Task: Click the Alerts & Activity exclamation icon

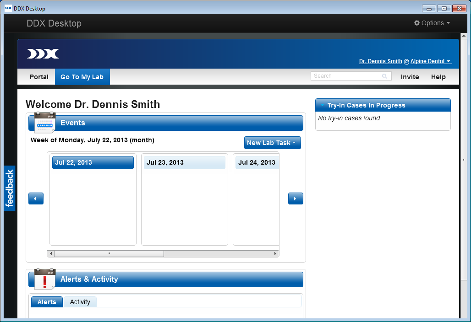Action: coord(44,279)
